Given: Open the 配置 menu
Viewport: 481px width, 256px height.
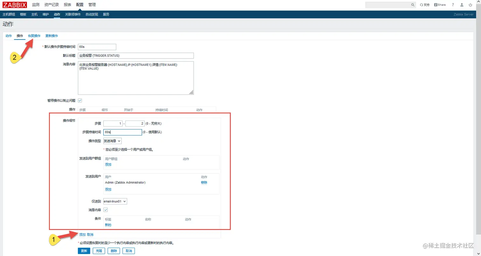Looking at the screenshot, I should pos(80,5).
